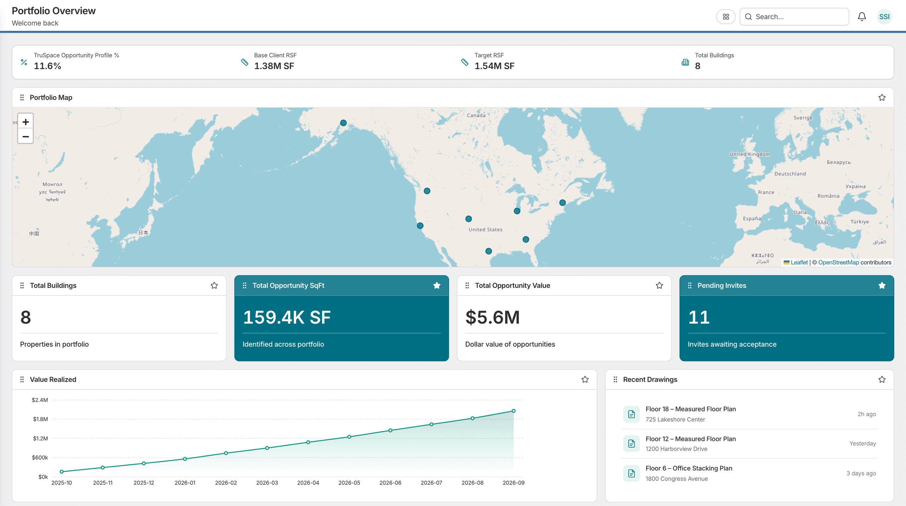Image resolution: width=906 pixels, height=506 pixels.
Task: Favorite the Total Buildings card
Action: pos(214,285)
